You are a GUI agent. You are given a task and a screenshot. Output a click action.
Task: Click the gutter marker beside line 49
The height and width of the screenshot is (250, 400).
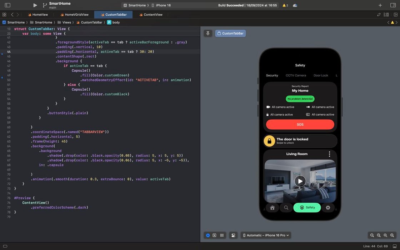pyautogui.click(x=2, y=77)
